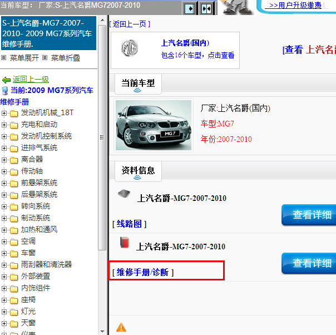Click the MG7 car photo thumbnail
The image size is (336, 335).
pos(154,125)
